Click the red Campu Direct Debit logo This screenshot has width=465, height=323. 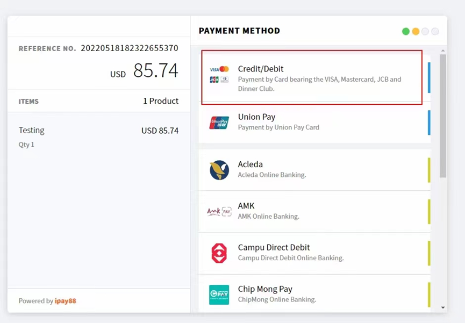219,253
